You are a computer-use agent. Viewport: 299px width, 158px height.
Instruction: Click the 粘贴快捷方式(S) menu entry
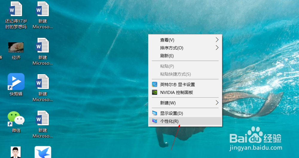pos(185,74)
